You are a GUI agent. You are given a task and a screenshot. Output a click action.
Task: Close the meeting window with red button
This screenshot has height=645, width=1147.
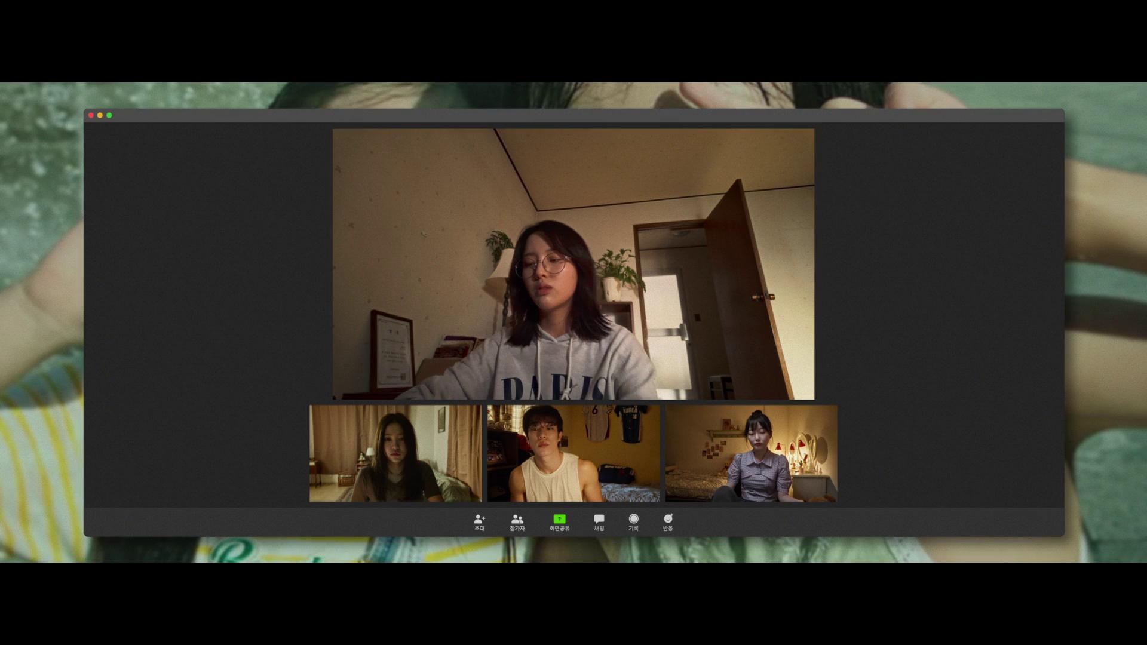tap(91, 115)
